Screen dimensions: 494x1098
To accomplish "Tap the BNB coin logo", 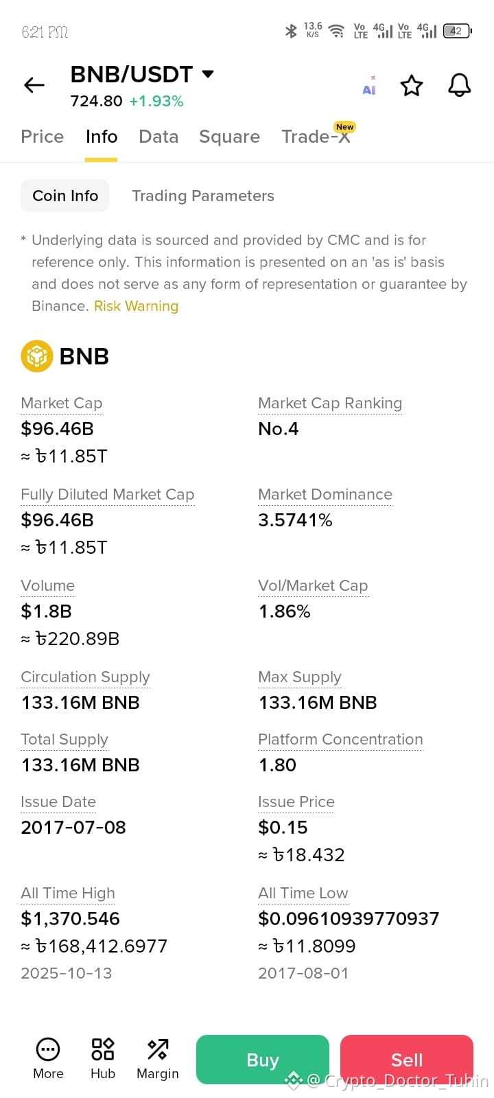I will (x=36, y=356).
